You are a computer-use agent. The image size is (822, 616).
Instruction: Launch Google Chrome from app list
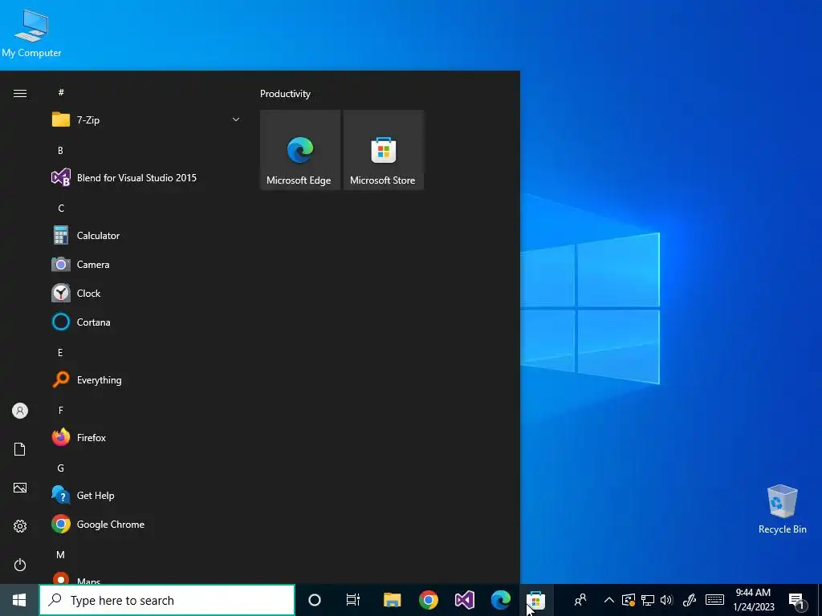[x=146, y=524]
